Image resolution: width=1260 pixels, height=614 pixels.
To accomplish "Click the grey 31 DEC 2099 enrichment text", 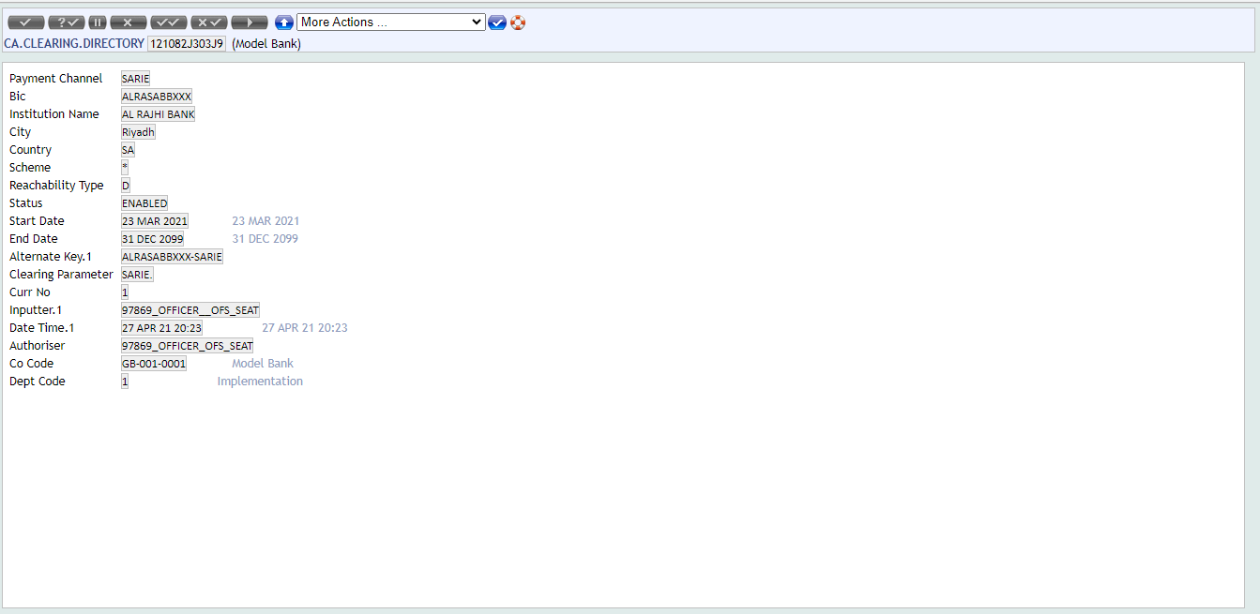I will [x=266, y=239].
